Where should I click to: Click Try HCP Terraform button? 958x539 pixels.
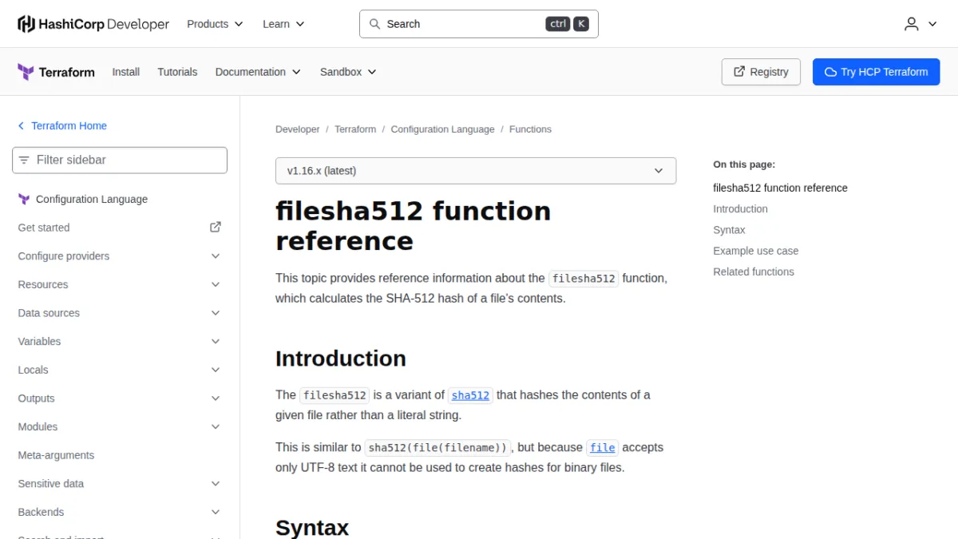876,72
